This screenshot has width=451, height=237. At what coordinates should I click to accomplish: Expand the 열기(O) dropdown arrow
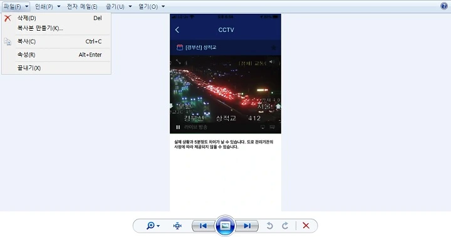click(163, 6)
